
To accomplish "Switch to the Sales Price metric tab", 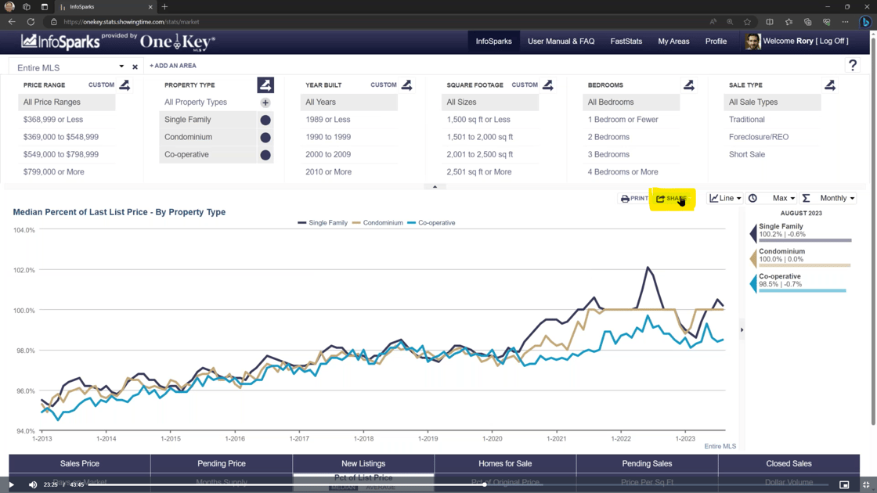I will coord(79,463).
